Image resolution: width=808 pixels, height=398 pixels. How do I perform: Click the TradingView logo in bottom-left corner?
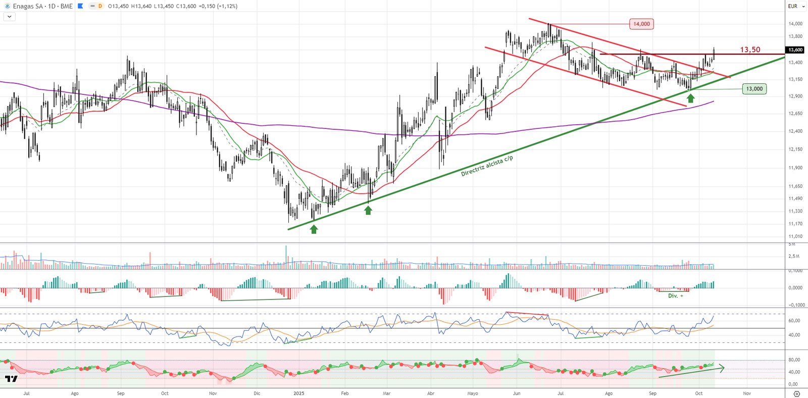(x=11, y=379)
